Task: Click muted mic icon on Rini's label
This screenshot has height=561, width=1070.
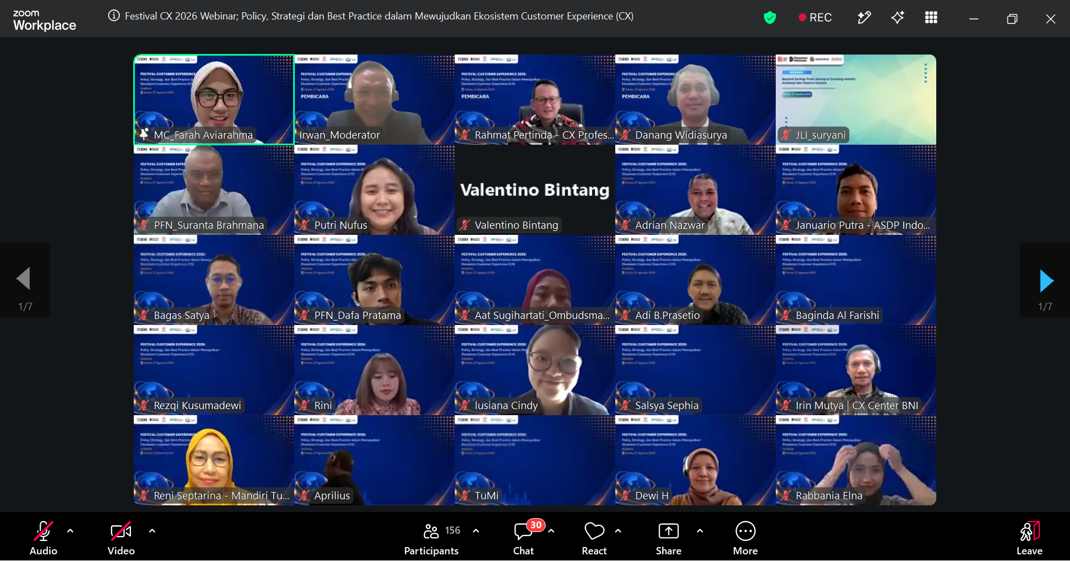Action: click(x=304, y=405)
